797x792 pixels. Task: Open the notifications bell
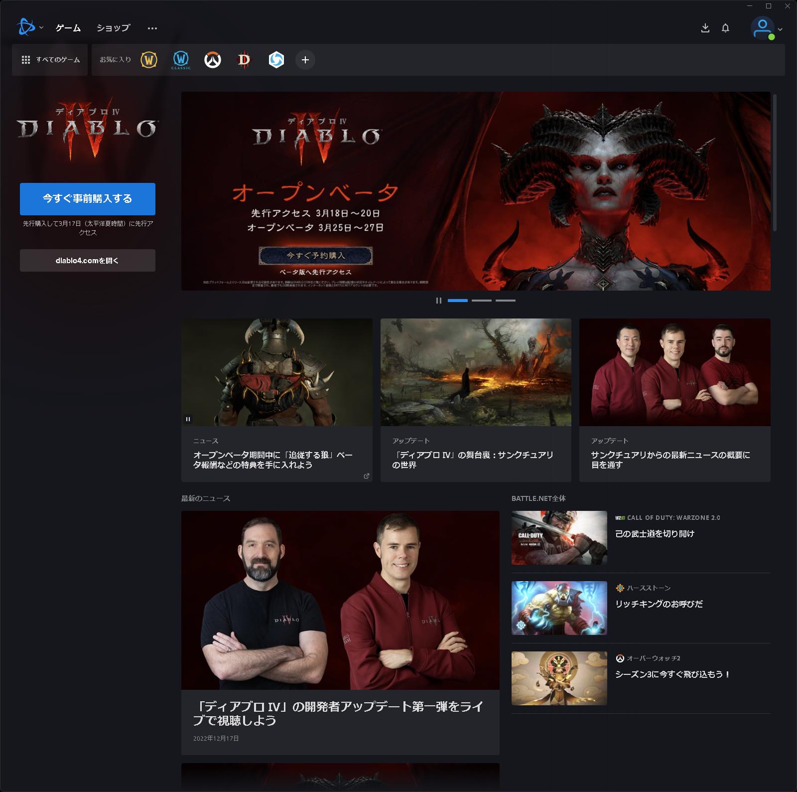[x=725, y=28]
